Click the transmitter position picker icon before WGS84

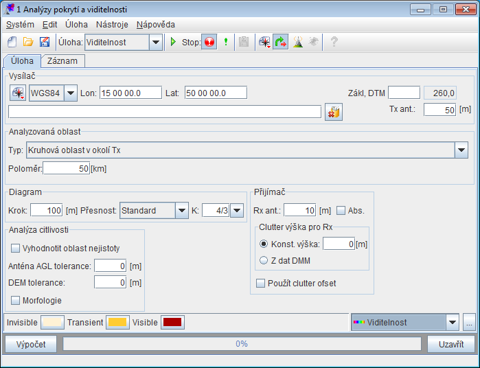[x=18, y=93]
